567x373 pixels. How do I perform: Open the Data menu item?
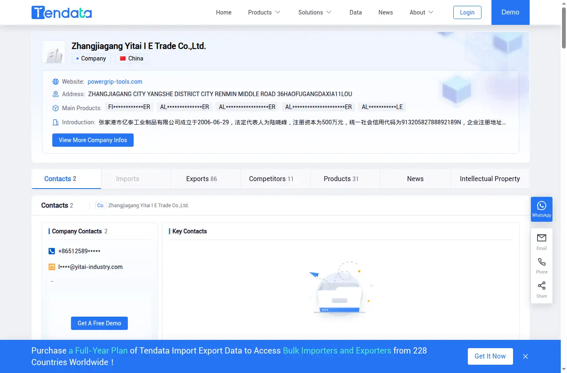click(x=356, y=12)
